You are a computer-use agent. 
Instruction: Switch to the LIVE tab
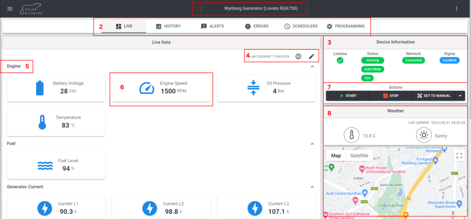click(124, 26)
